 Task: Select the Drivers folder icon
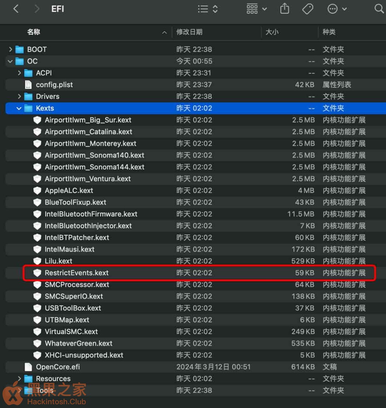point(28,97)
